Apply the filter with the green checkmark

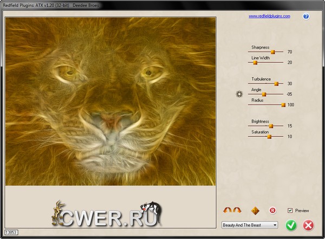(x=291, y=225)
